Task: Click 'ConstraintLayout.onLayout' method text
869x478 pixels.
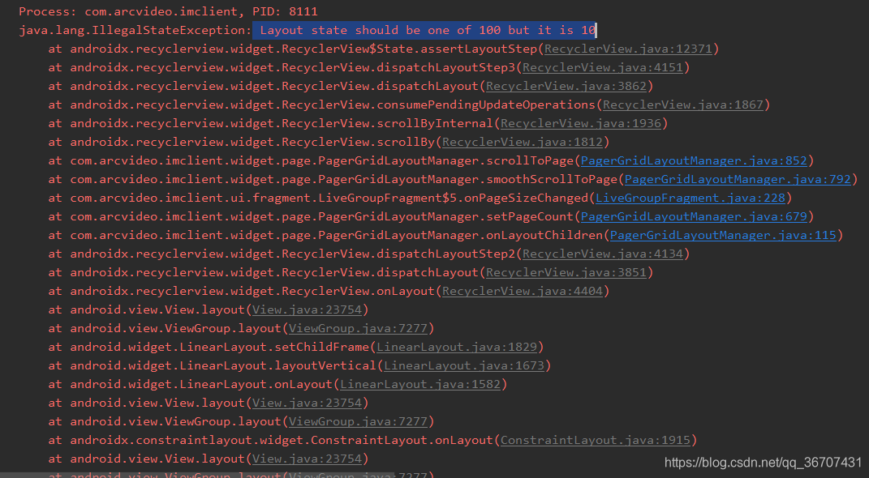Action: click(x=402, y=441)
